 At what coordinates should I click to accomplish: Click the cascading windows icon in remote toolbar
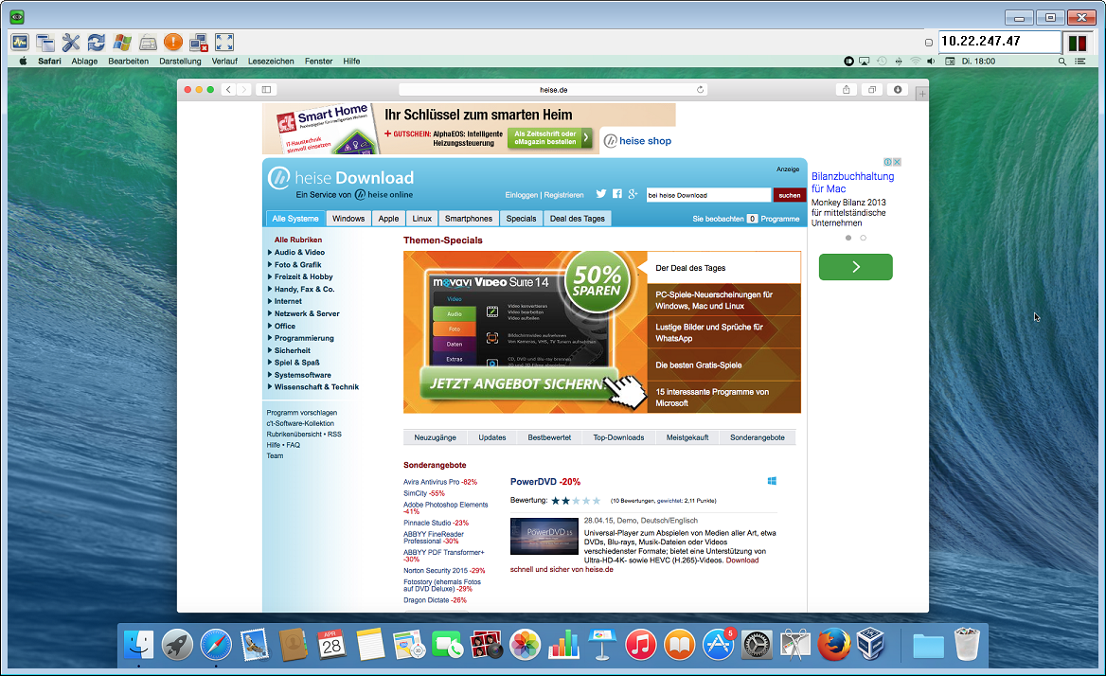[45, 43]
